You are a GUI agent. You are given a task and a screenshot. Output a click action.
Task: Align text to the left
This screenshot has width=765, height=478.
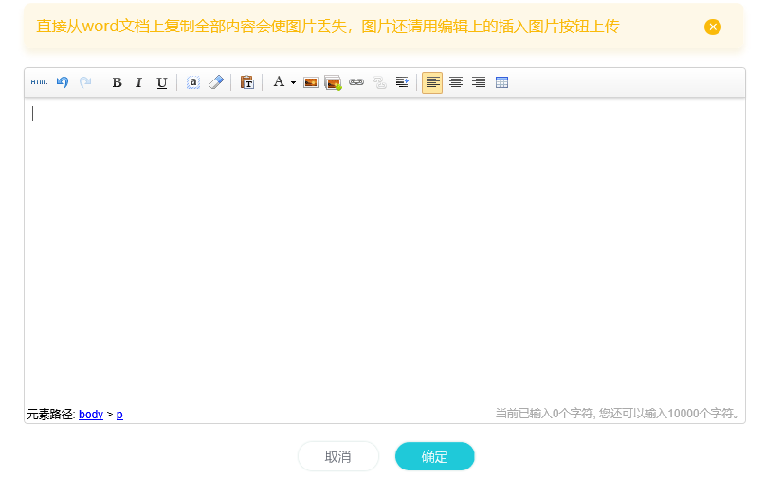tap(432, 82)
